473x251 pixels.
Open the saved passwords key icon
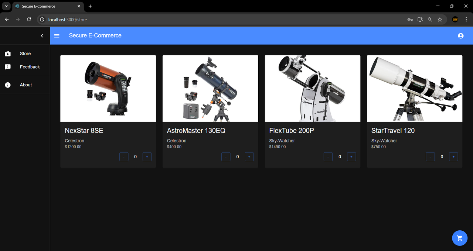tap(410, 20)
